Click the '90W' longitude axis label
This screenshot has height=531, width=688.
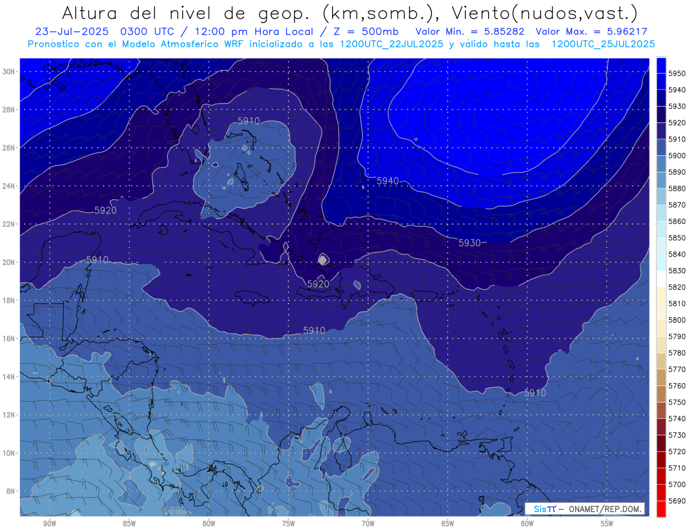(50, 524)
